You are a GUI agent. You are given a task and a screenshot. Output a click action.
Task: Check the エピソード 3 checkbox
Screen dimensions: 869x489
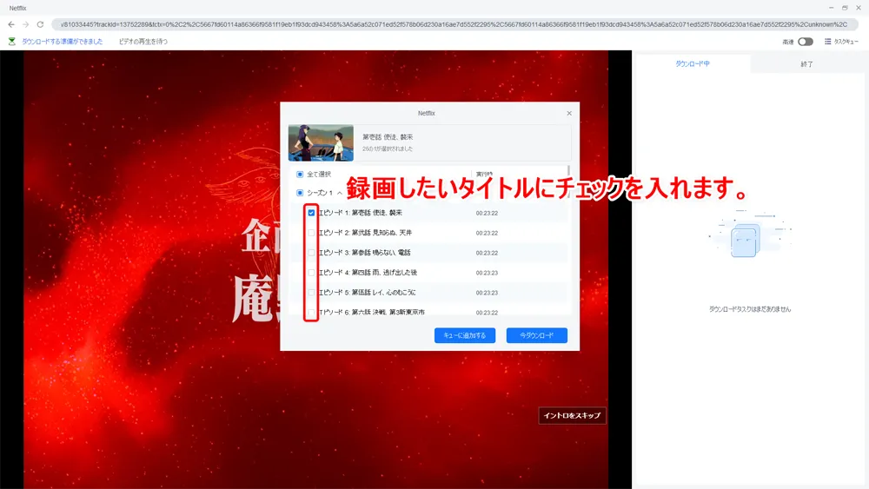pyautogui.click(x=311, y=253)
